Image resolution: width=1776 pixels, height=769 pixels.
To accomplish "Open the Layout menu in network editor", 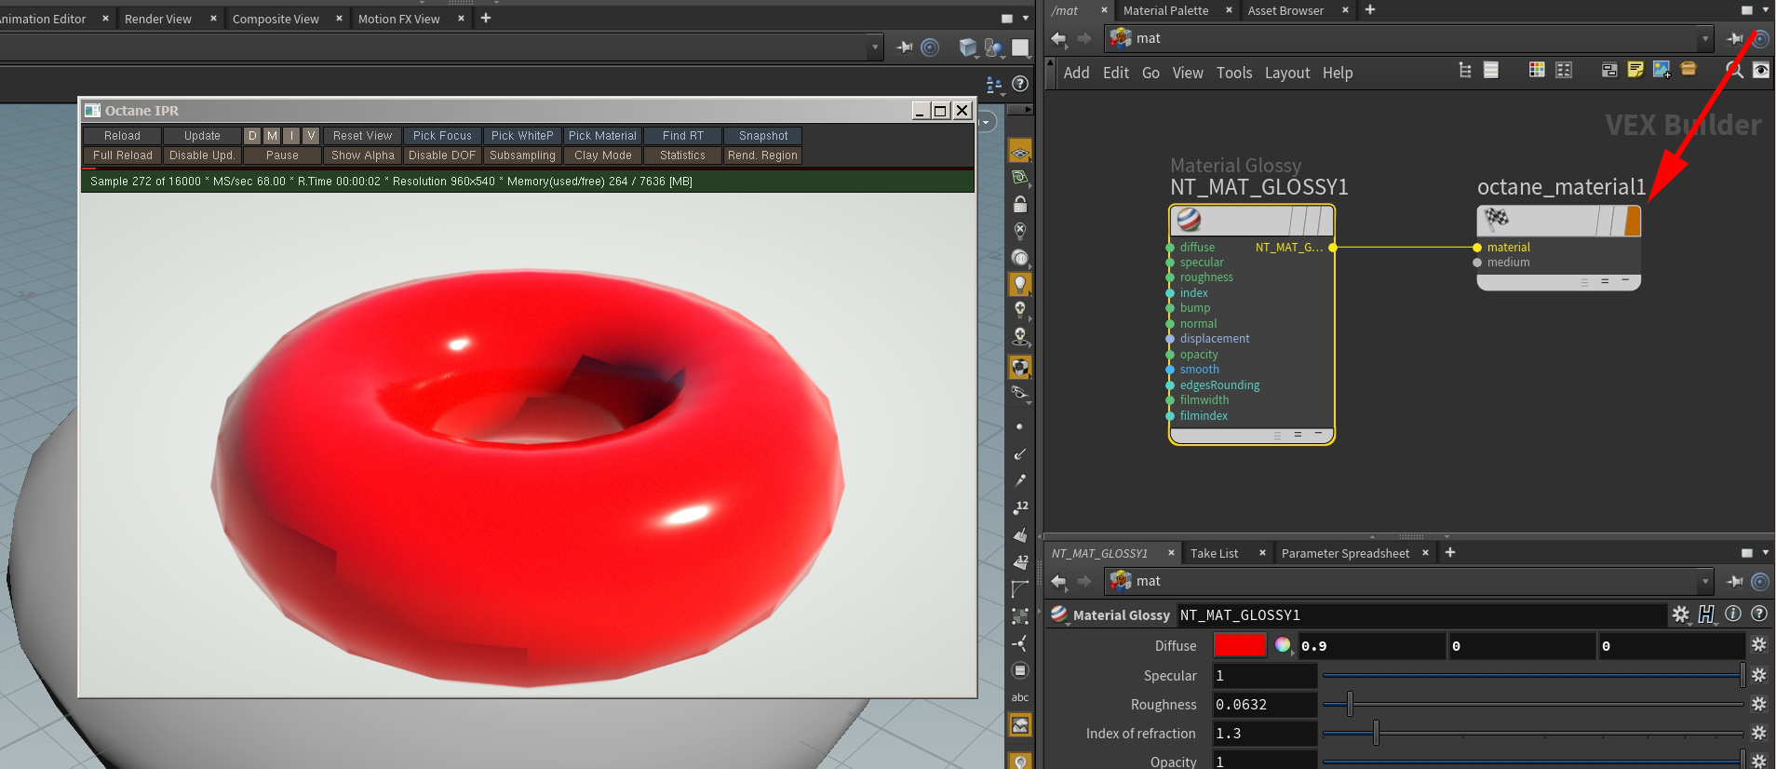I will point(1287,73).
